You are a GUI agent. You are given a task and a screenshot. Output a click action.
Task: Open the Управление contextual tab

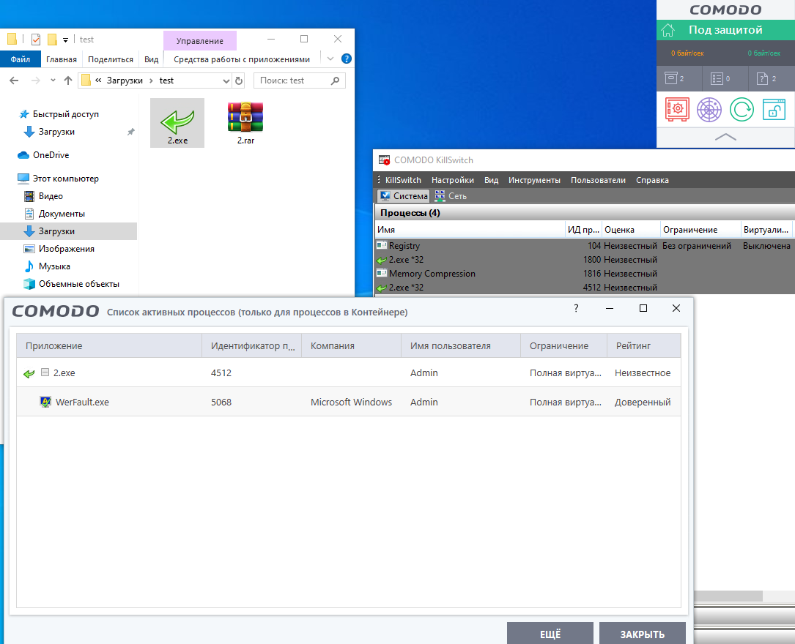click(x=200, y=41)
